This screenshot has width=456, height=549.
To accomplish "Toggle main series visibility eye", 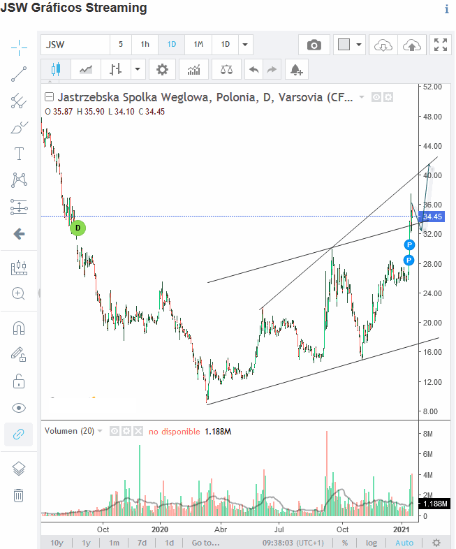I will 376,97.
